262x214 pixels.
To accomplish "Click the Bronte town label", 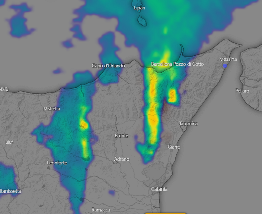I will pyautogui.click(x=121, y=135).
